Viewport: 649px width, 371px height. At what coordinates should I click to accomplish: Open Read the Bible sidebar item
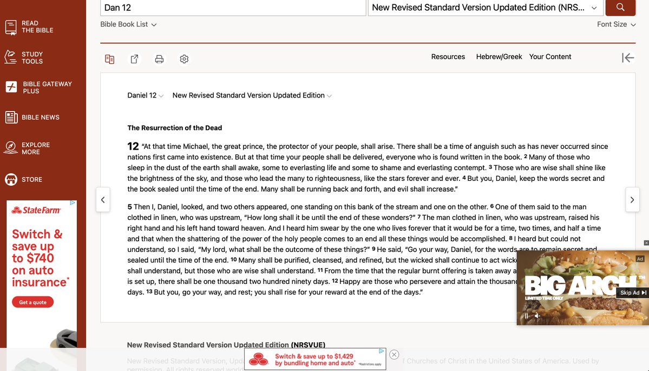point(29,27)
